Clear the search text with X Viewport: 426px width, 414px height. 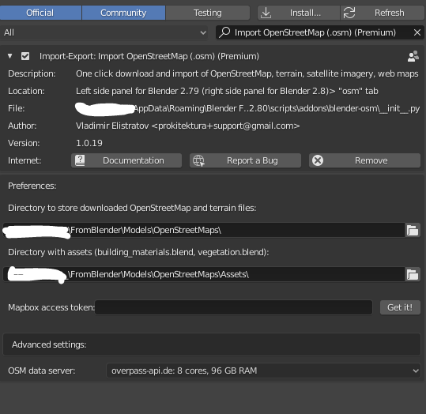coord(417,32)
